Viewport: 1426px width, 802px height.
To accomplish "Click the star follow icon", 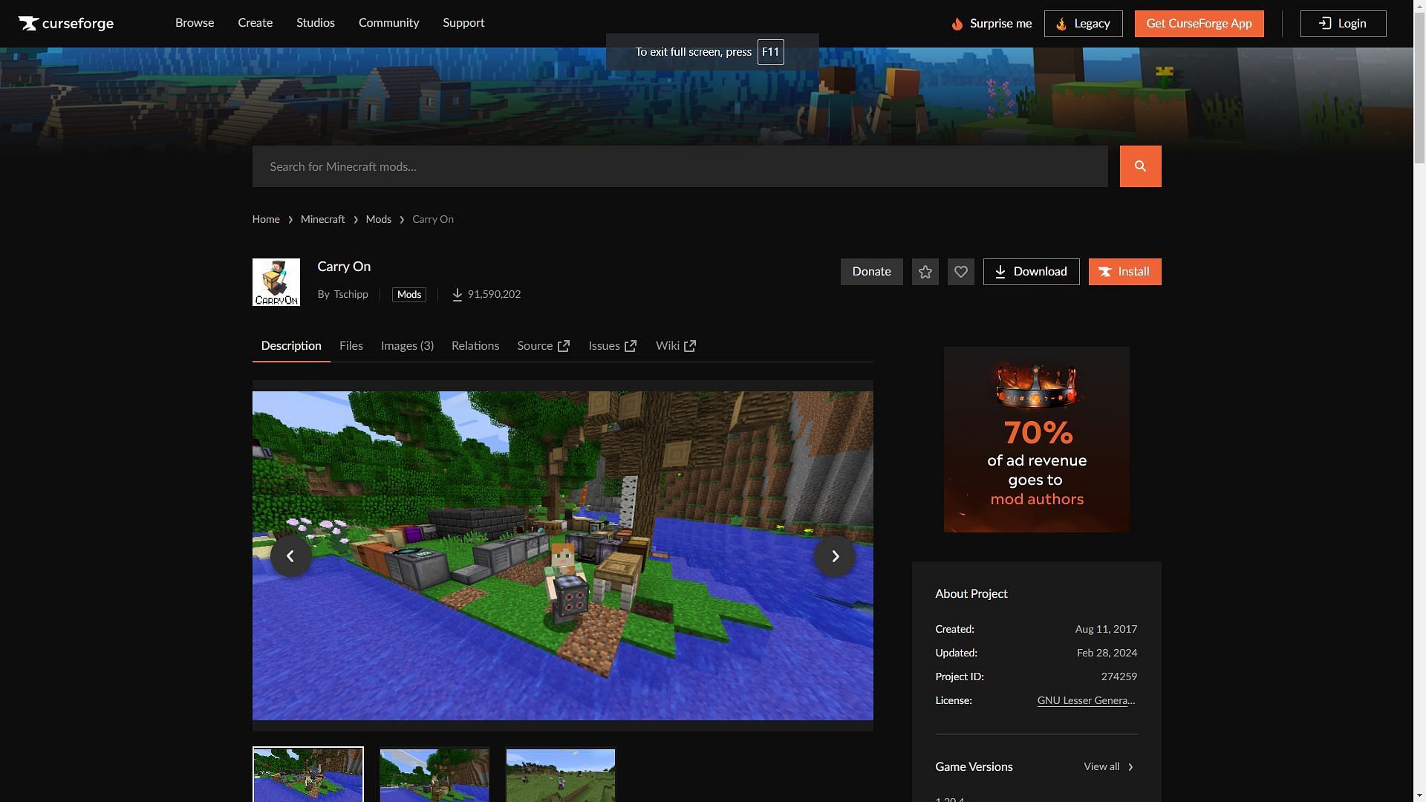I will tap(925, 272).
